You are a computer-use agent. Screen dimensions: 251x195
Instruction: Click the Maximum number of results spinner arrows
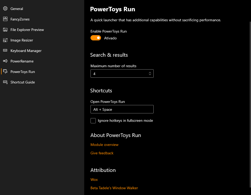click(150, 73)
